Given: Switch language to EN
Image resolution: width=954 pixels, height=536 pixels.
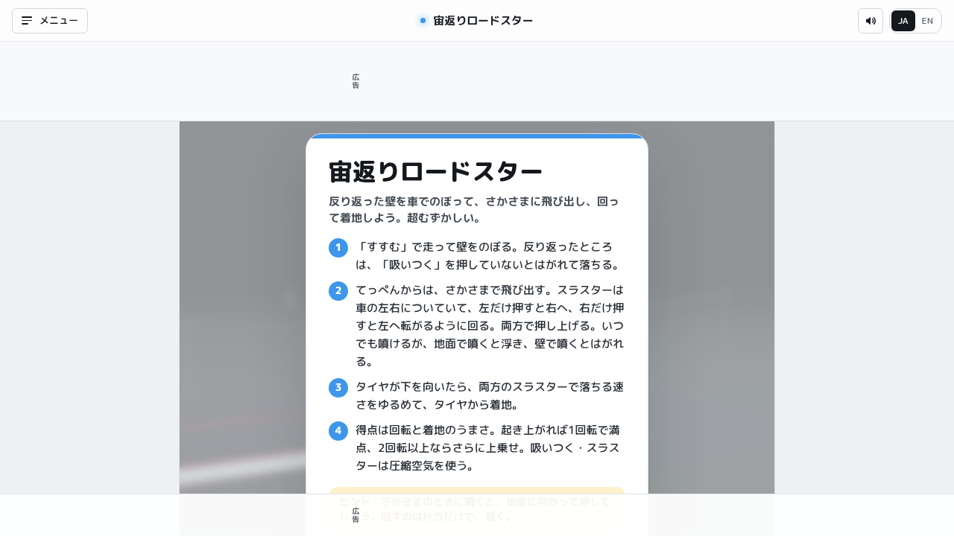Looking at the screenshot, I should [x=927, y=21].
